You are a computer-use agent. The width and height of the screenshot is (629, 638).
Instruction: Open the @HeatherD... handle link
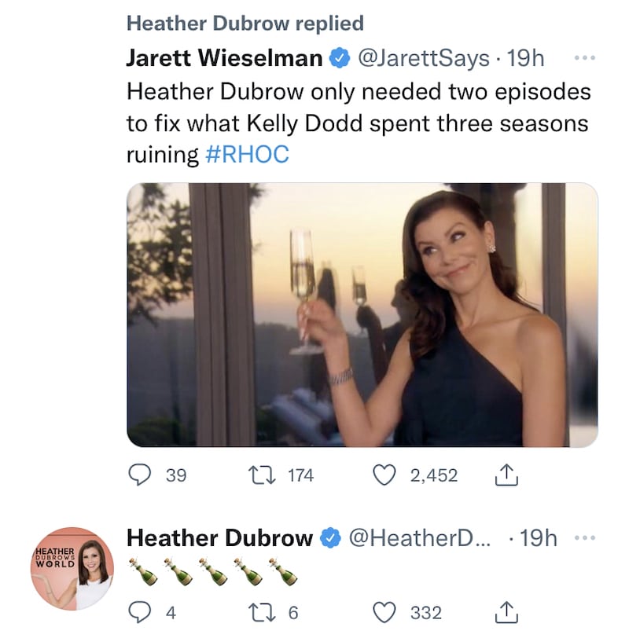pyautogui.click(x=420, y=538)
